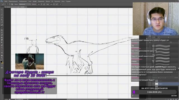Select the Pen tool
This screenshot has width=179, height=100.
2,45
